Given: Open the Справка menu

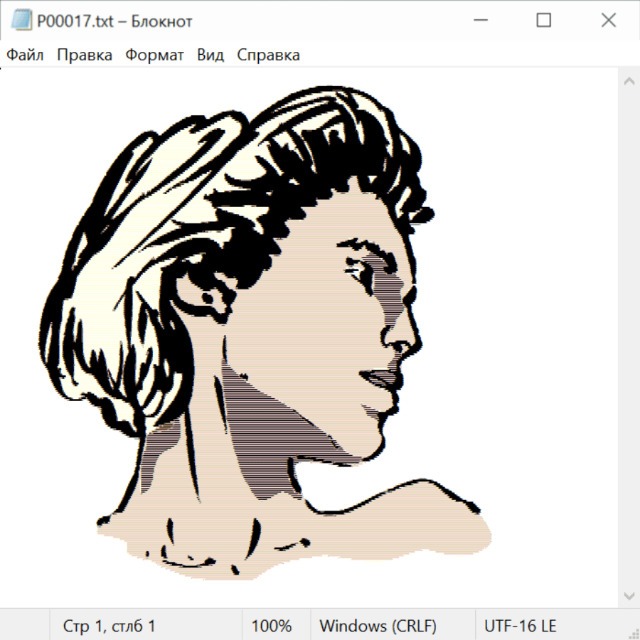Looking at the screenshot, I should pos(268,55).
